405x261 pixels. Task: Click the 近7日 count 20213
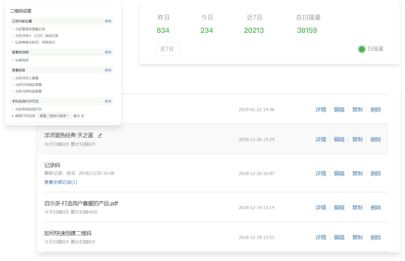click(x=254, y=30)
